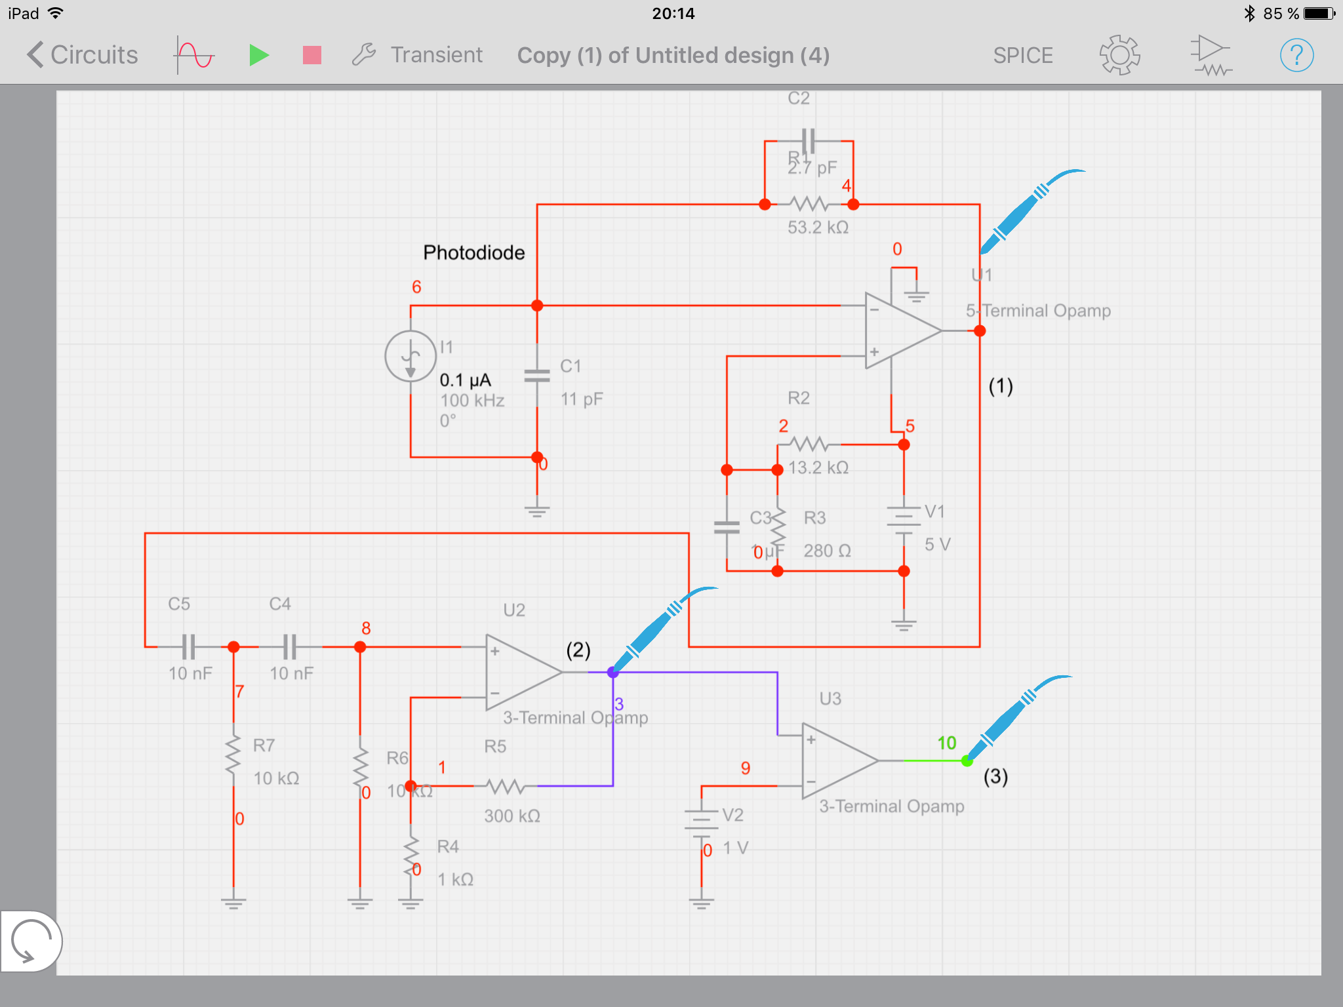Tap the 280 Ω value label

point(828,551)
